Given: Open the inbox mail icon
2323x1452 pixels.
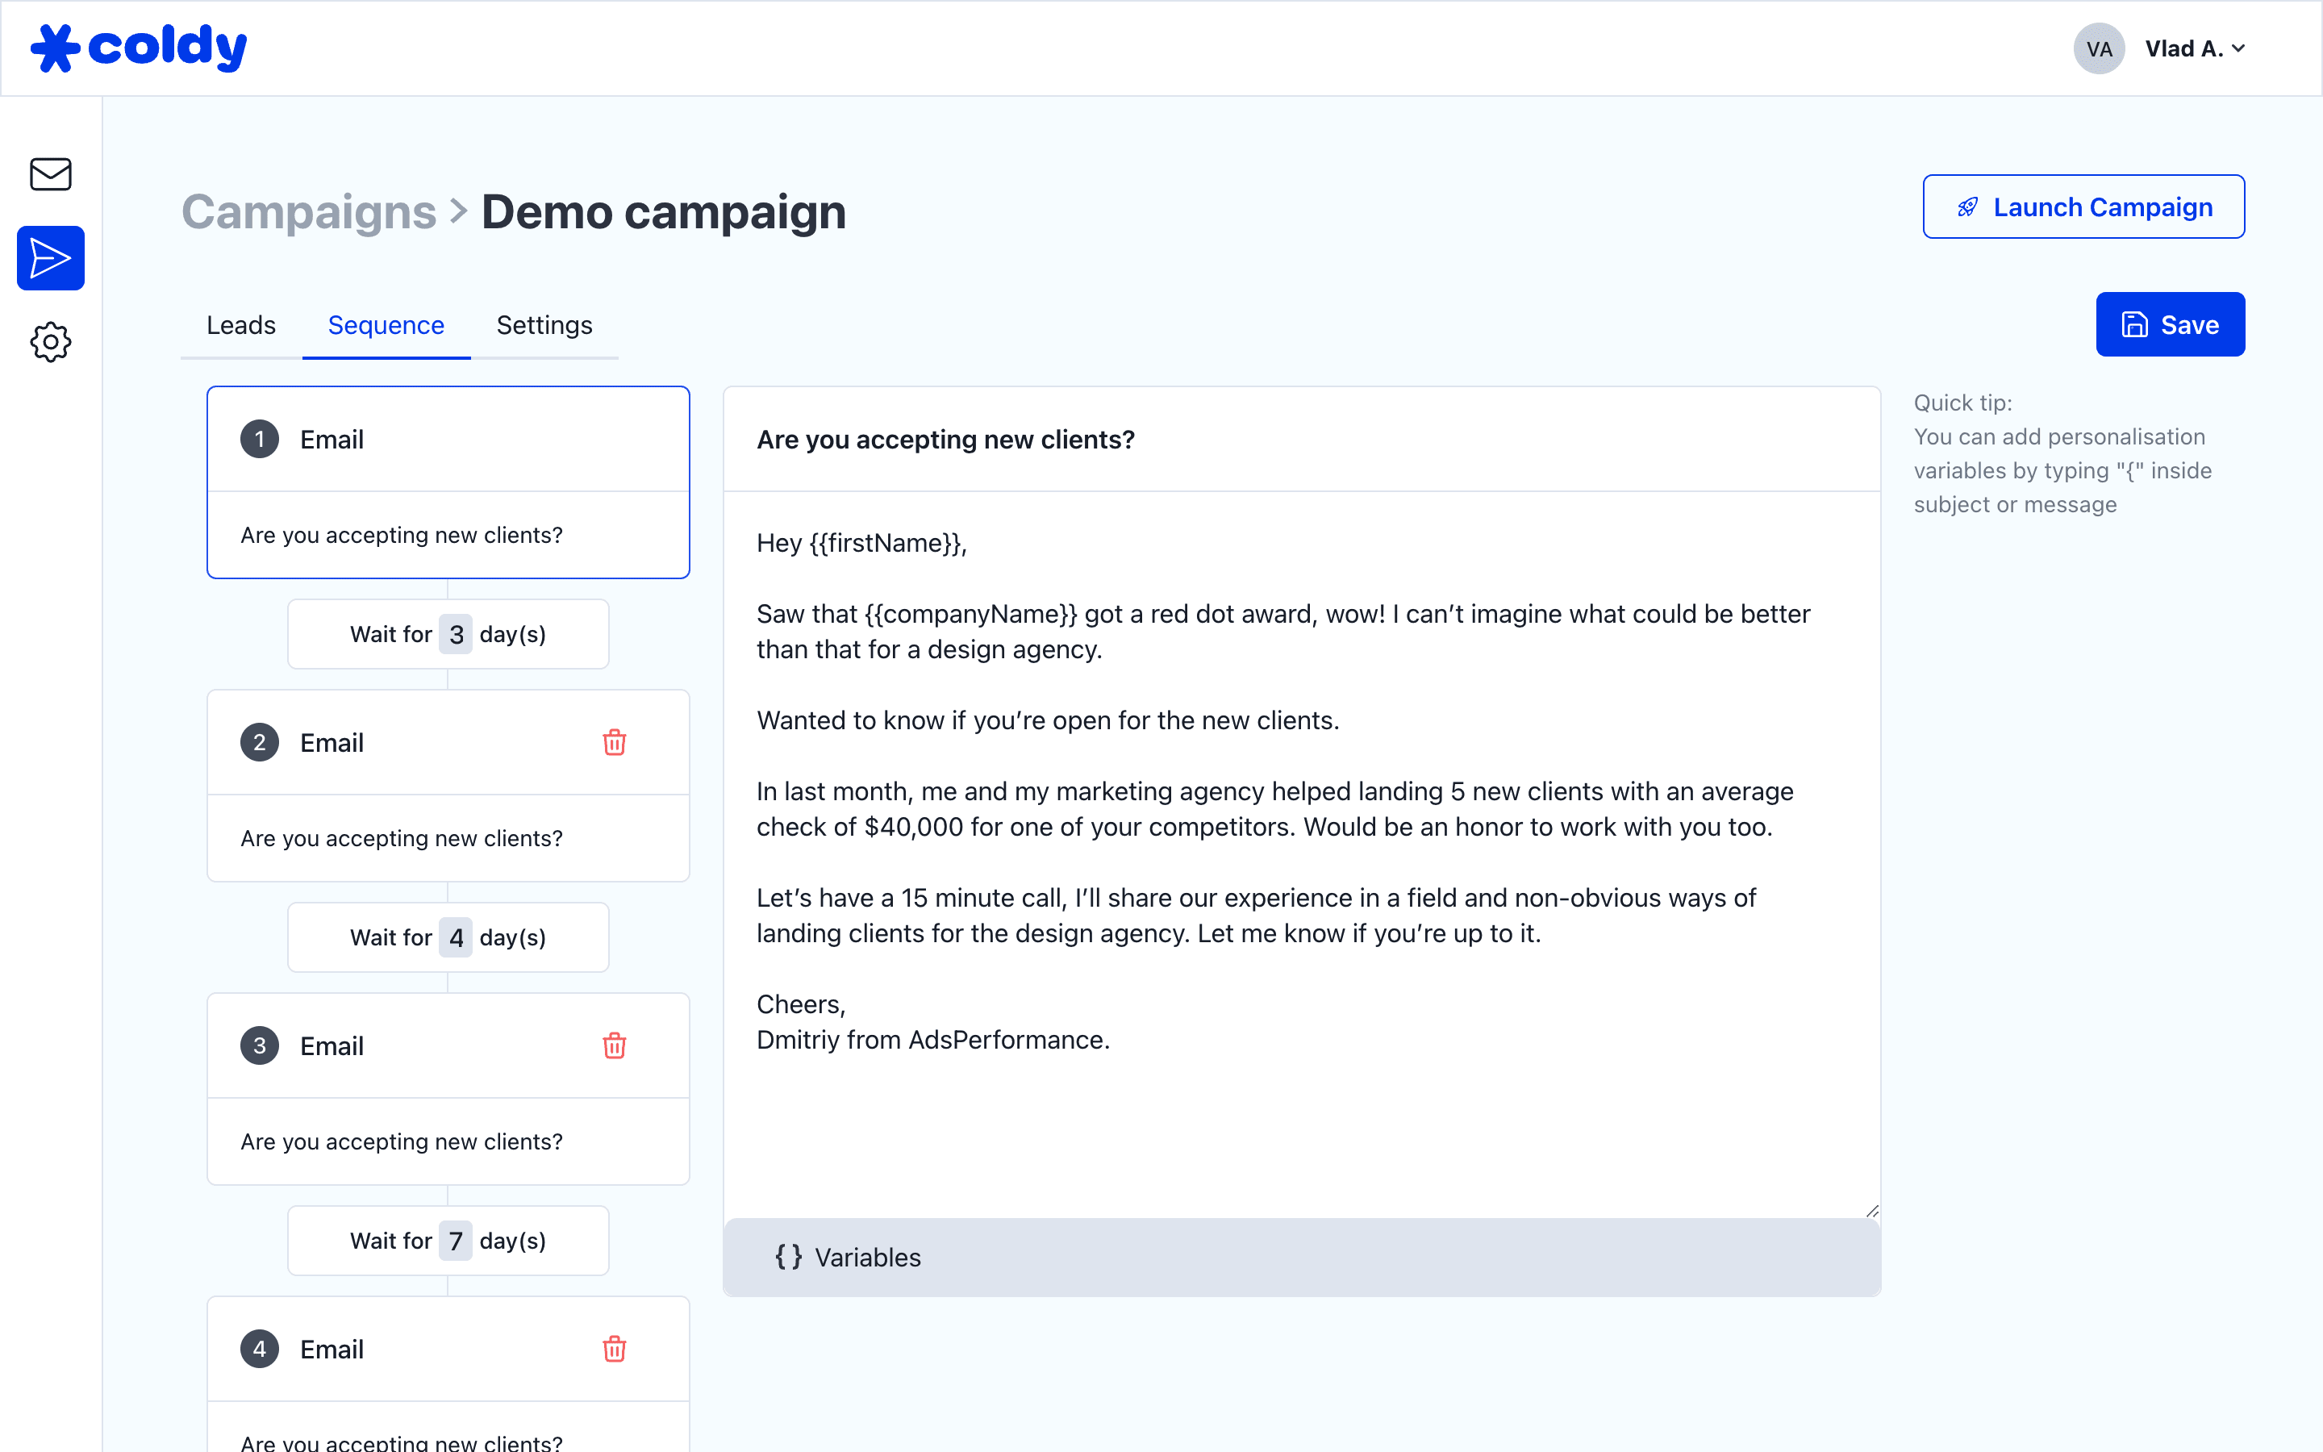Looking at the screenshot, I should 50,174.
